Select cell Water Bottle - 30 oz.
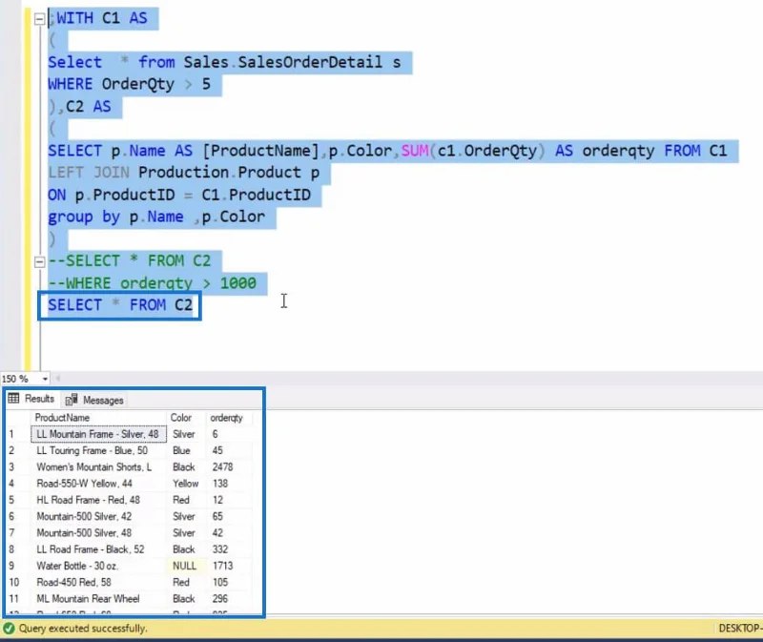The width and height of the screenshot is (763, 642). (x=99, y=566)
